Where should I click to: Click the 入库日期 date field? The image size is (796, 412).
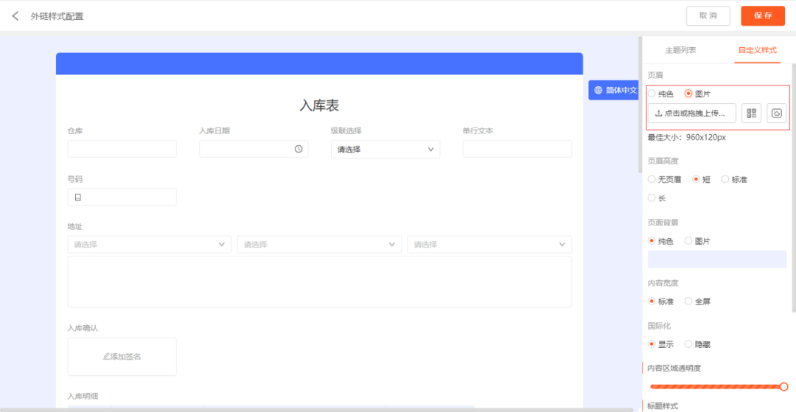coord(254,149)
